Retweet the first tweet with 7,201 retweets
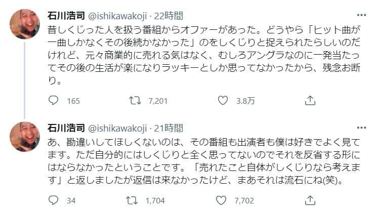 click(136, 101)
